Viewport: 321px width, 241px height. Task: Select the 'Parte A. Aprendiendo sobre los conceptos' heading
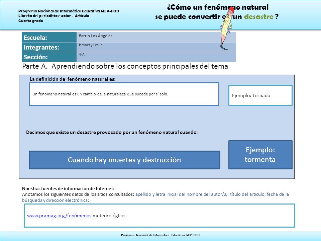pyautogui.click(x=125, y=66)
